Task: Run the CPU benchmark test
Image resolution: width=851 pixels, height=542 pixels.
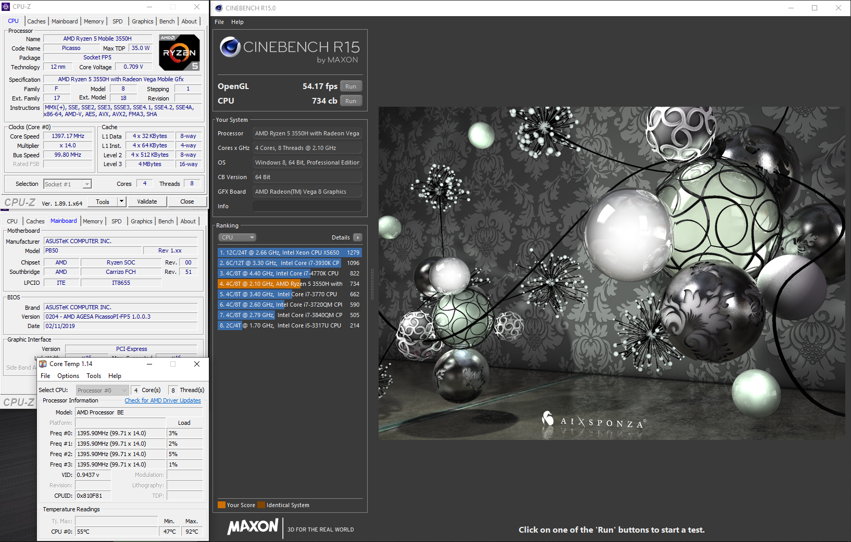Action: [x=351, y=101]
